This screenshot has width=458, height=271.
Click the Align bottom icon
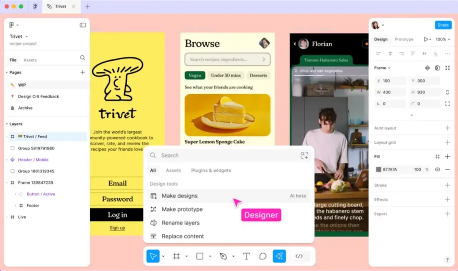436,54
